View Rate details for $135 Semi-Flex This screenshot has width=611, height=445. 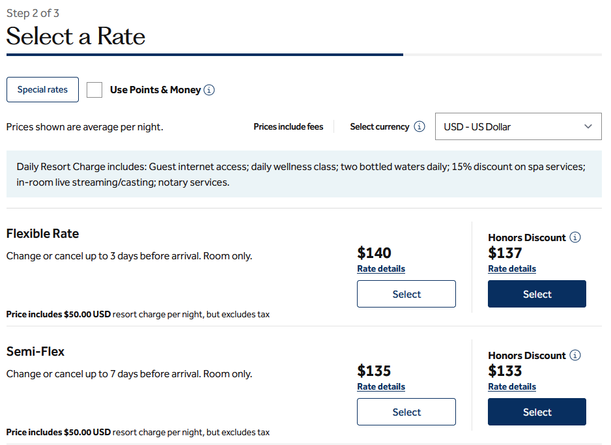click(x=381, y=387)
